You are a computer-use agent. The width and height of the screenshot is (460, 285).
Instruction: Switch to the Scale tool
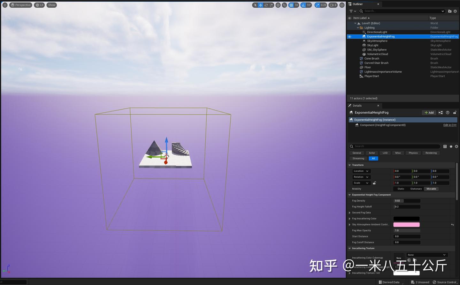[271, 5]
